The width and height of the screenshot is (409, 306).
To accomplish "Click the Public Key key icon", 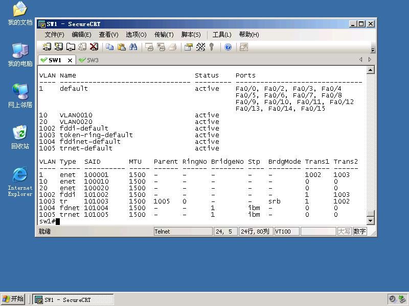I will pyautogui.click(x=212, y=47).
